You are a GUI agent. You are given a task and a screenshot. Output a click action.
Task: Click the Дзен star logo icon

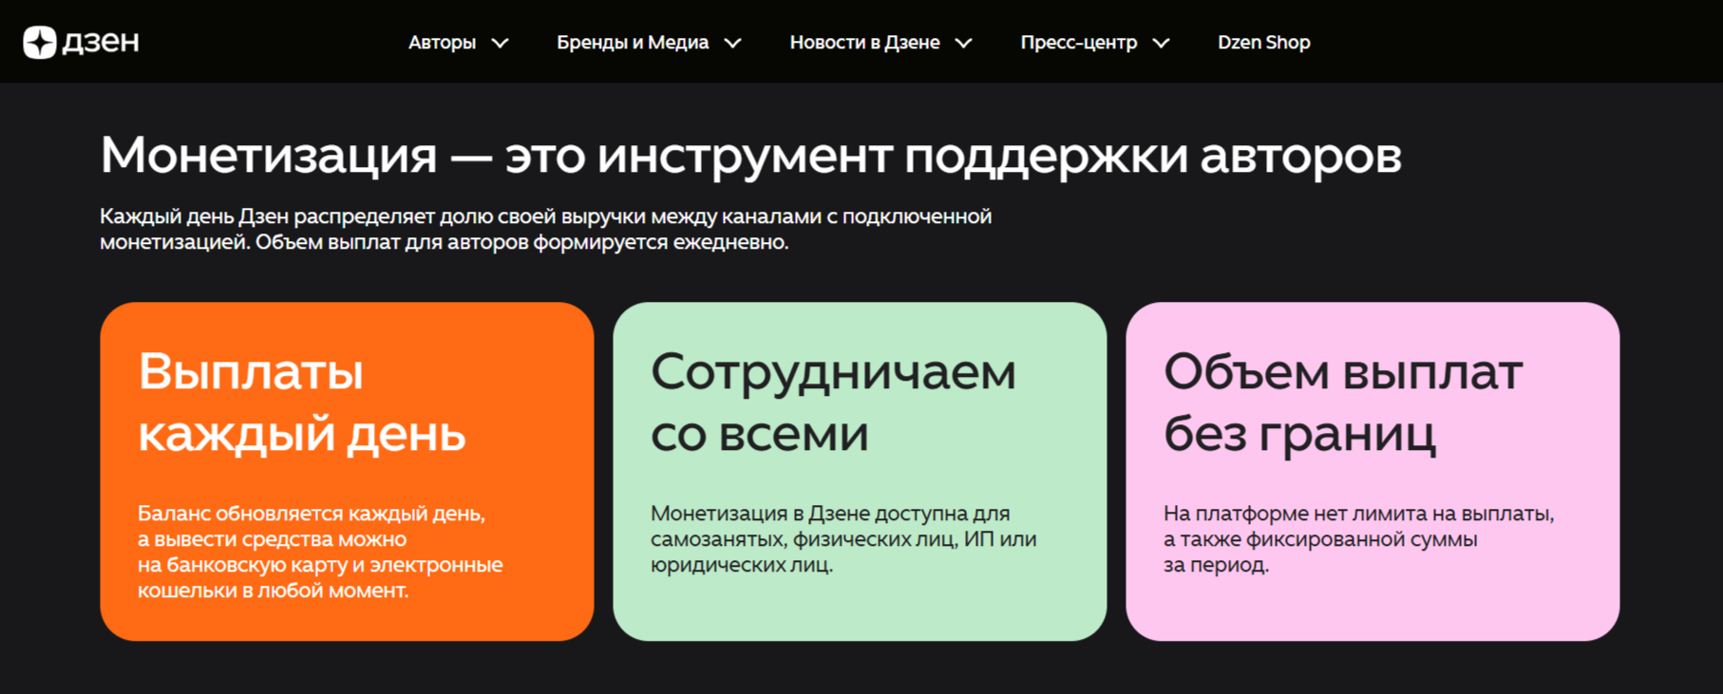[40, 43]
